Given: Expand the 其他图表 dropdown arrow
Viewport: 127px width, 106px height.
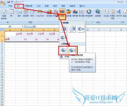Looking at the screenshot, I should point(89,18).
